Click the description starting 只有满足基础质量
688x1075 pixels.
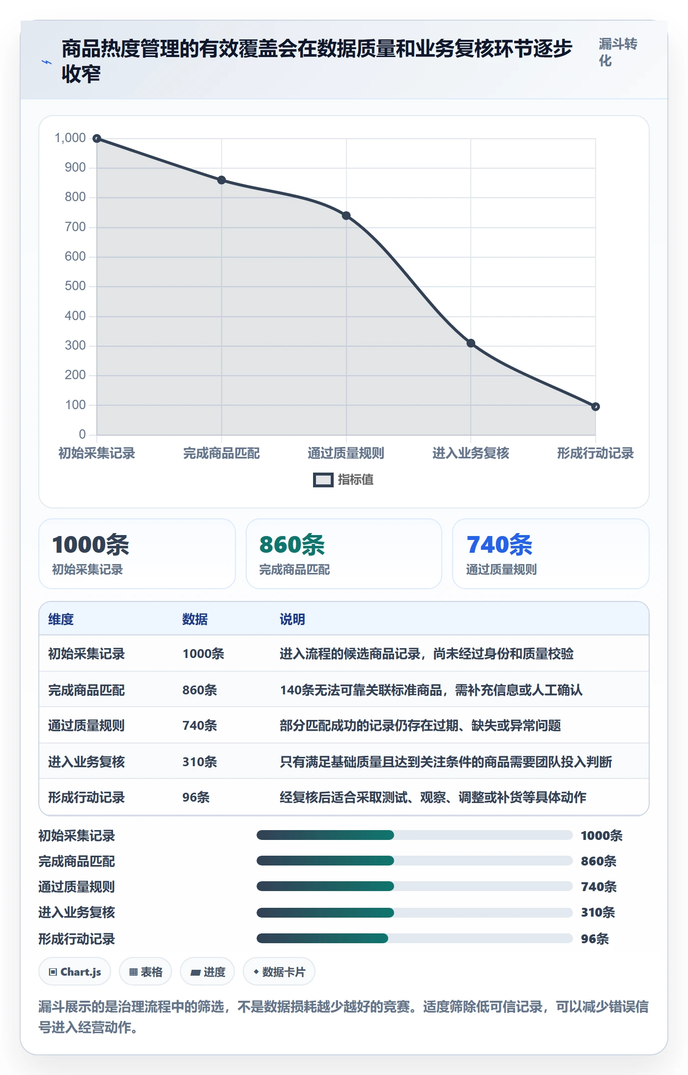[446, 762]
